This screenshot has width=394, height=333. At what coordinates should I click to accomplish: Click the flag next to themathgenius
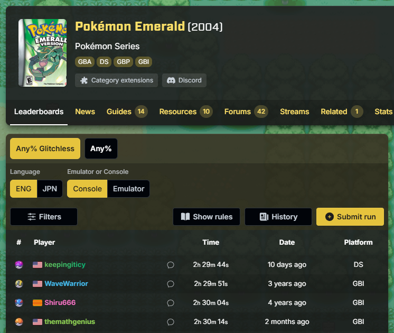[37, 322]
